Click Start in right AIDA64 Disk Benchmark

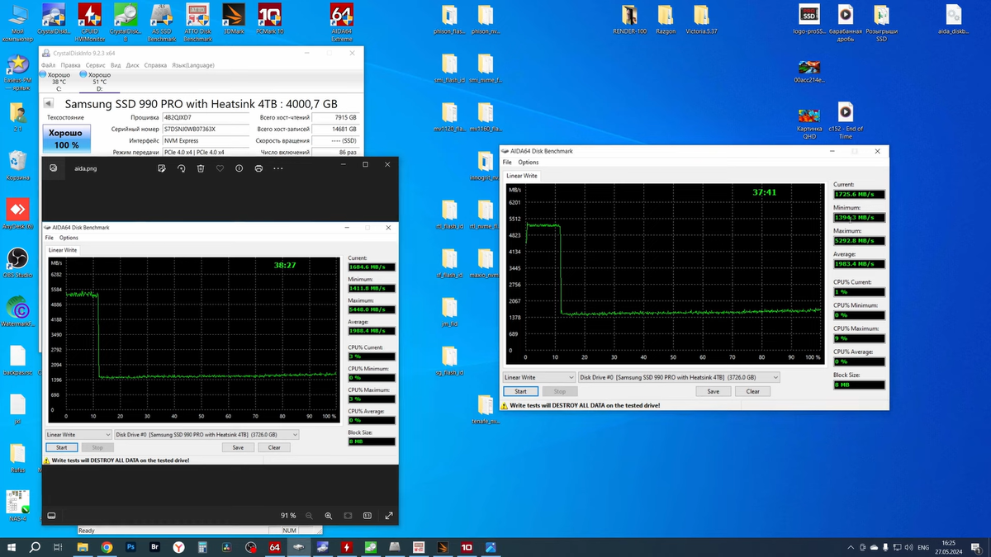[x=520, y=391]
